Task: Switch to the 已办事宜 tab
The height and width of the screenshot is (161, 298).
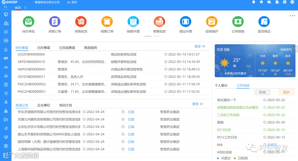Action: point(44,48)
